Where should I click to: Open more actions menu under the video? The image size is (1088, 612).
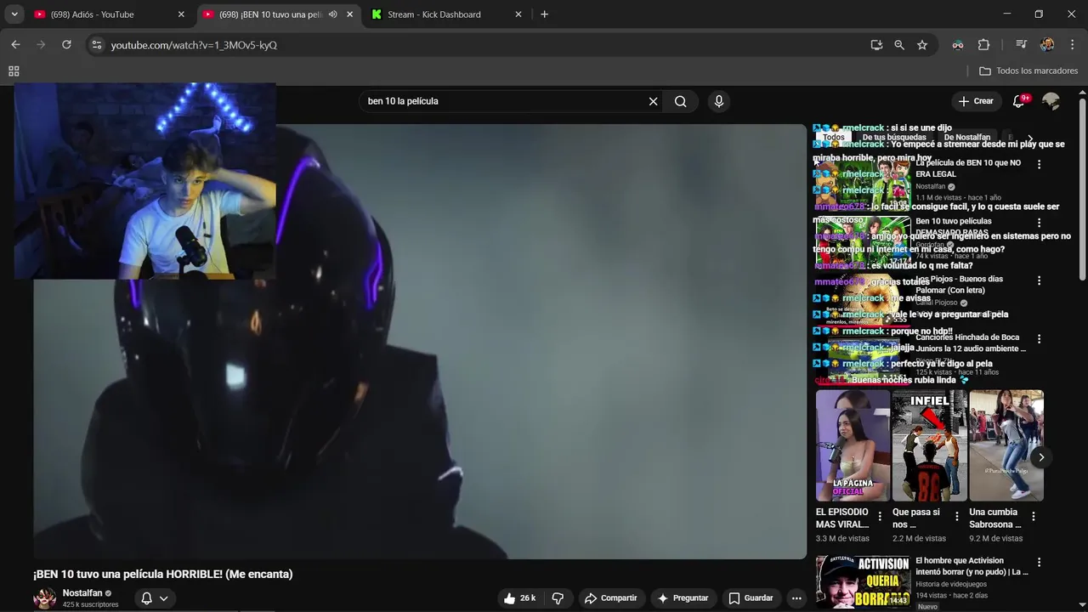tap(796, 598)
